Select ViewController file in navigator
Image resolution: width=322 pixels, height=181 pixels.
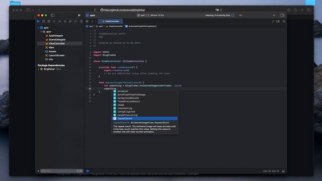tap(59, 44)
